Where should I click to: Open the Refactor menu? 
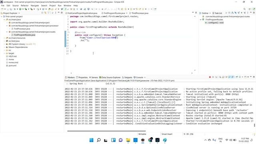coord(25,6)
